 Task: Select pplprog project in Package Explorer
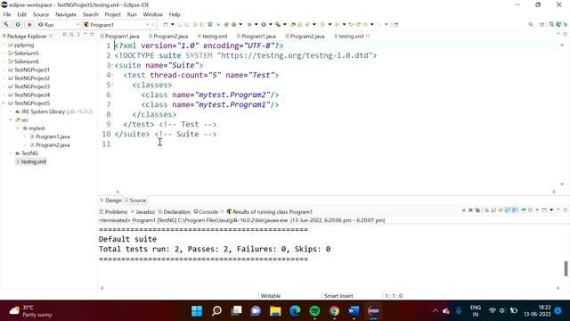tap(24, 45)
